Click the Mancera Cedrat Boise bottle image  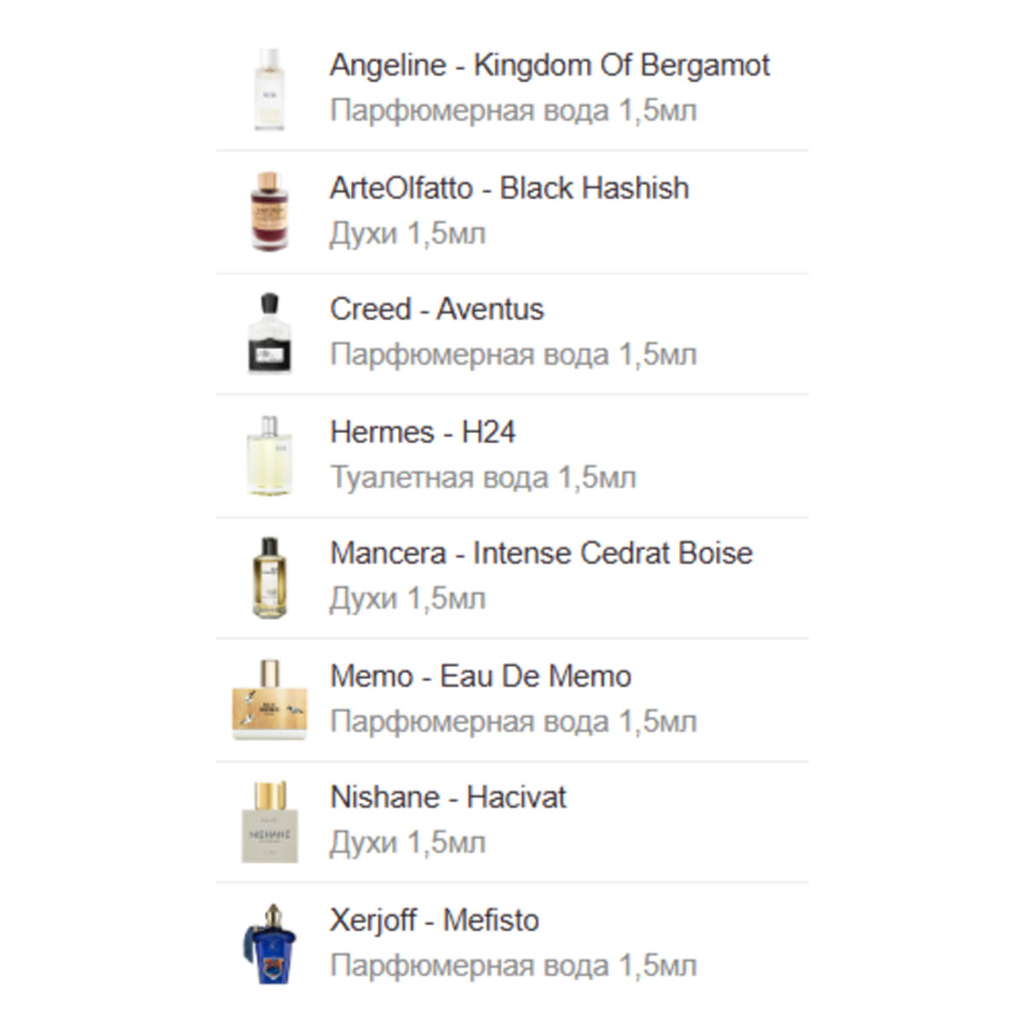point(269,577)
